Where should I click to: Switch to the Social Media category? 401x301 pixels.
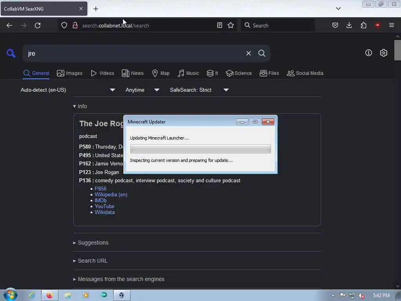[x=305, y=73]
